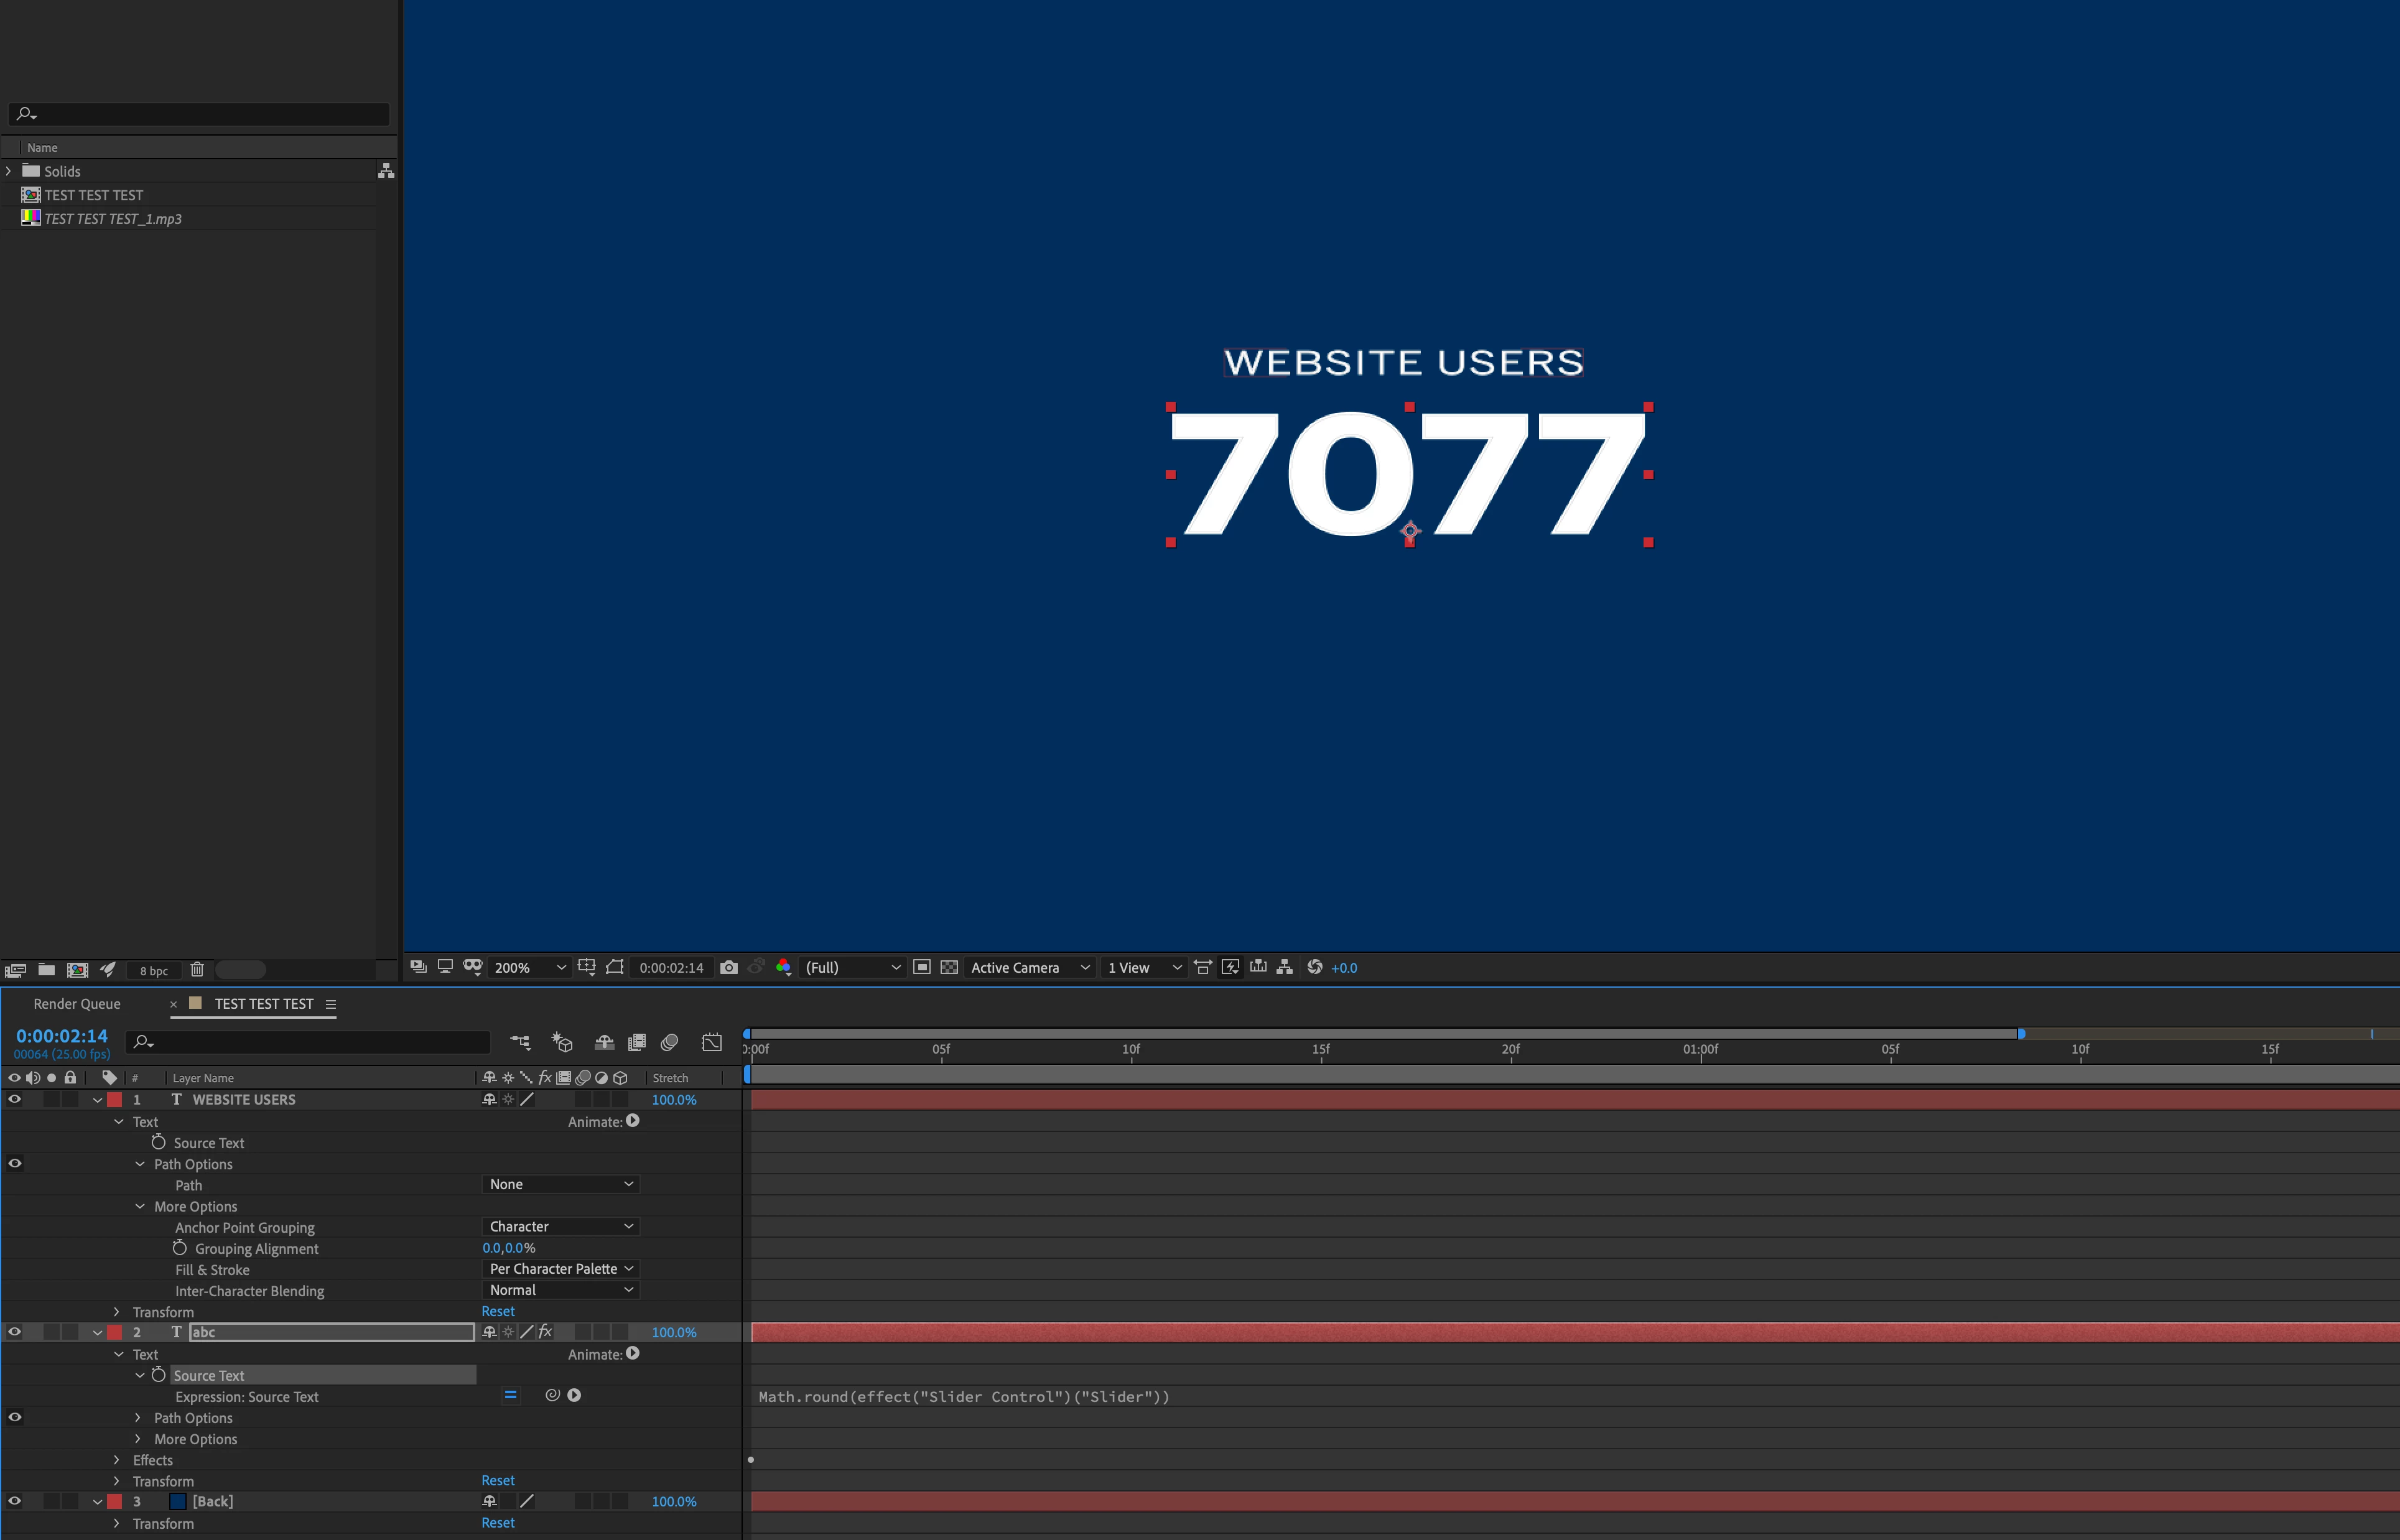Viewport: 2400px width, 1540px height.
Task: Toggle visibility of the [Back] layer
Action: click(14, 1501)
